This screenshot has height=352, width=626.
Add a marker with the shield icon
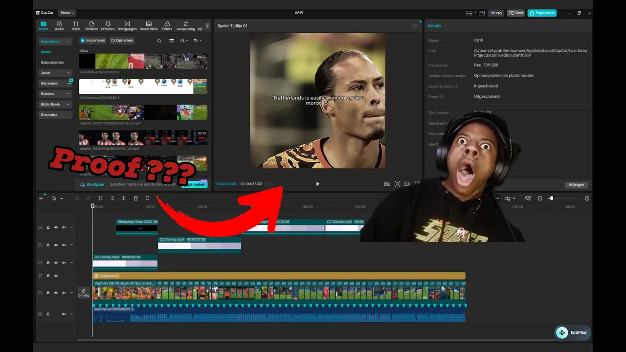[x=147, y=198]
